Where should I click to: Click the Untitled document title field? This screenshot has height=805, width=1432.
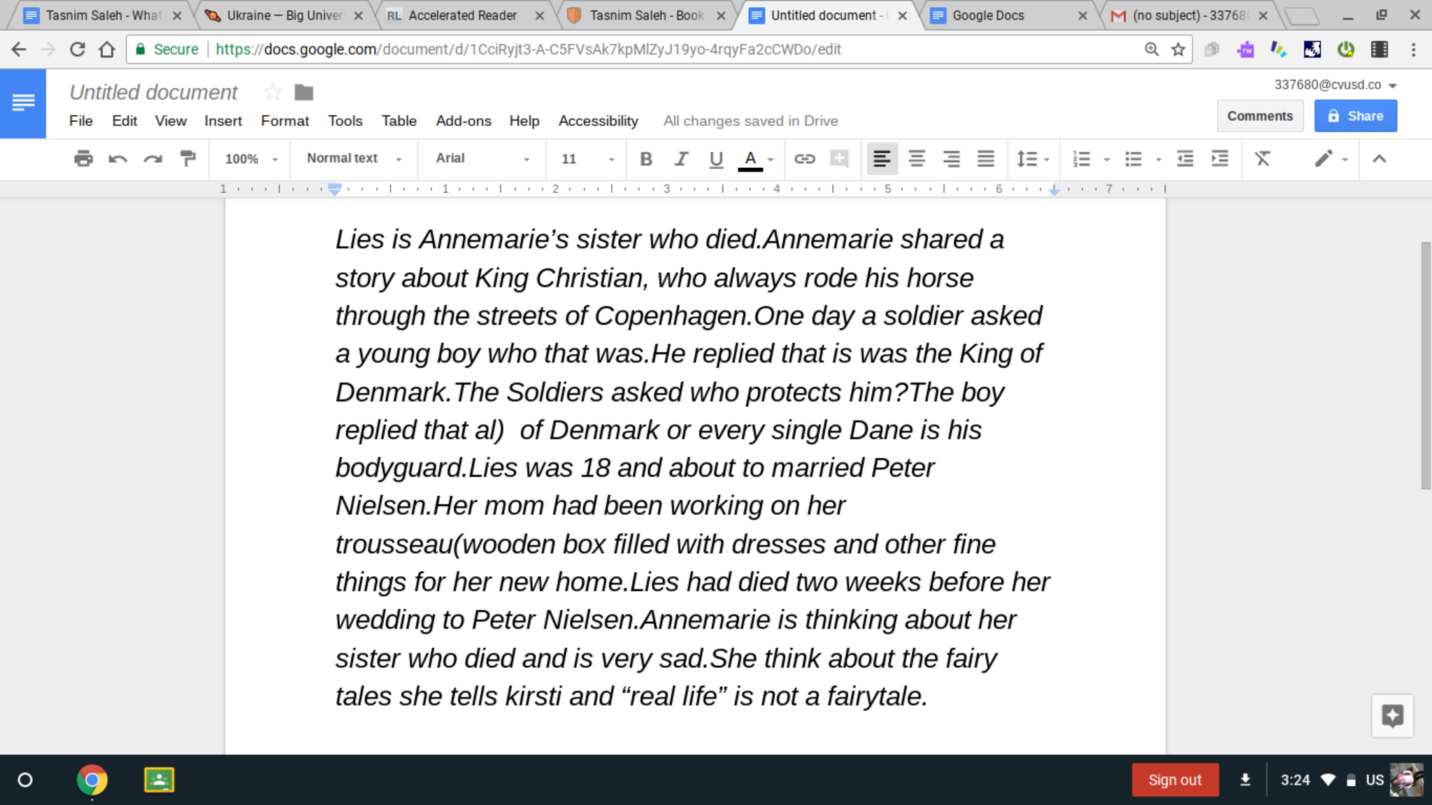pyautogui.click(x=154, y=92)
